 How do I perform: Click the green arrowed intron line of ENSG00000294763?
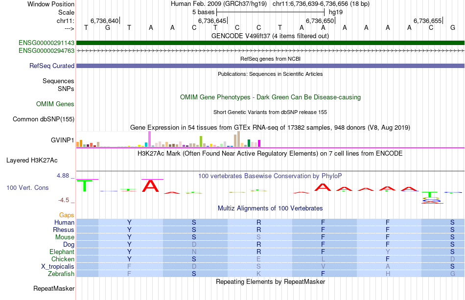(x=270, y=51)
